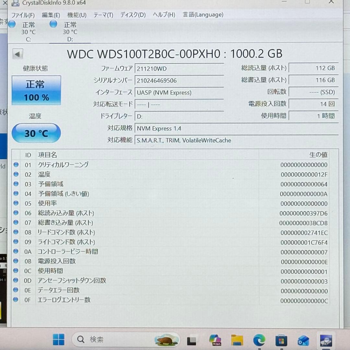Select the アンセーフシャットダウン回数 attribute name
Viewport: 350px width, 350px height.
point(72,281)
